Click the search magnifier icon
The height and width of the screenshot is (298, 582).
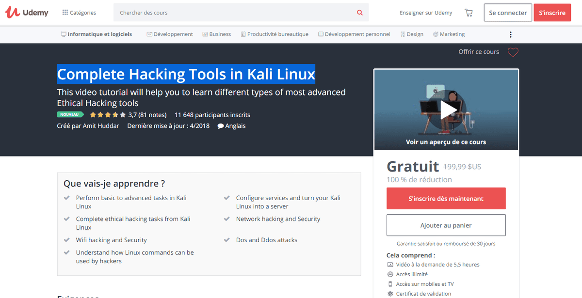[360, 13]
